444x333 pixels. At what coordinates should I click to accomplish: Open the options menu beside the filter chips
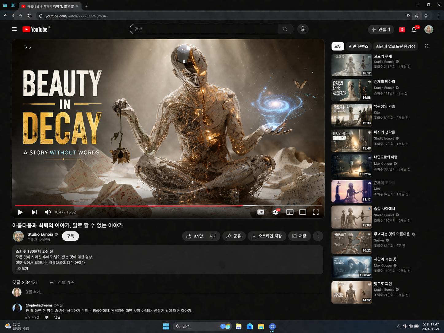coord(426,46)
